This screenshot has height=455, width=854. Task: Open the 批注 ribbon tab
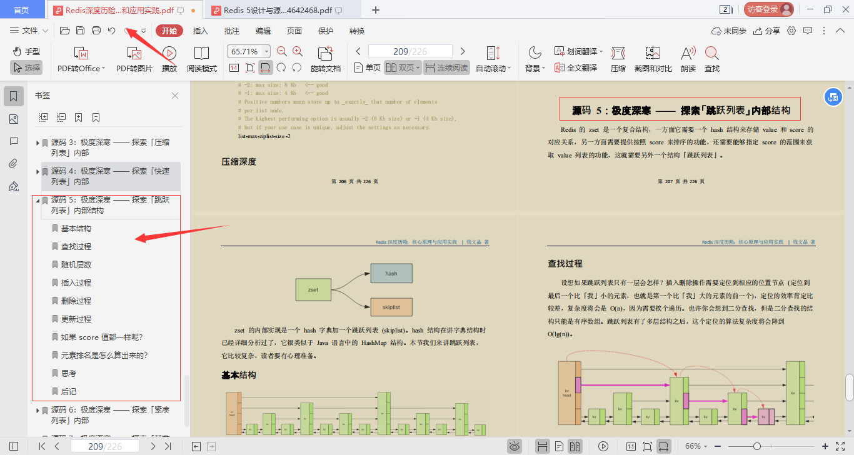point(232,31)
